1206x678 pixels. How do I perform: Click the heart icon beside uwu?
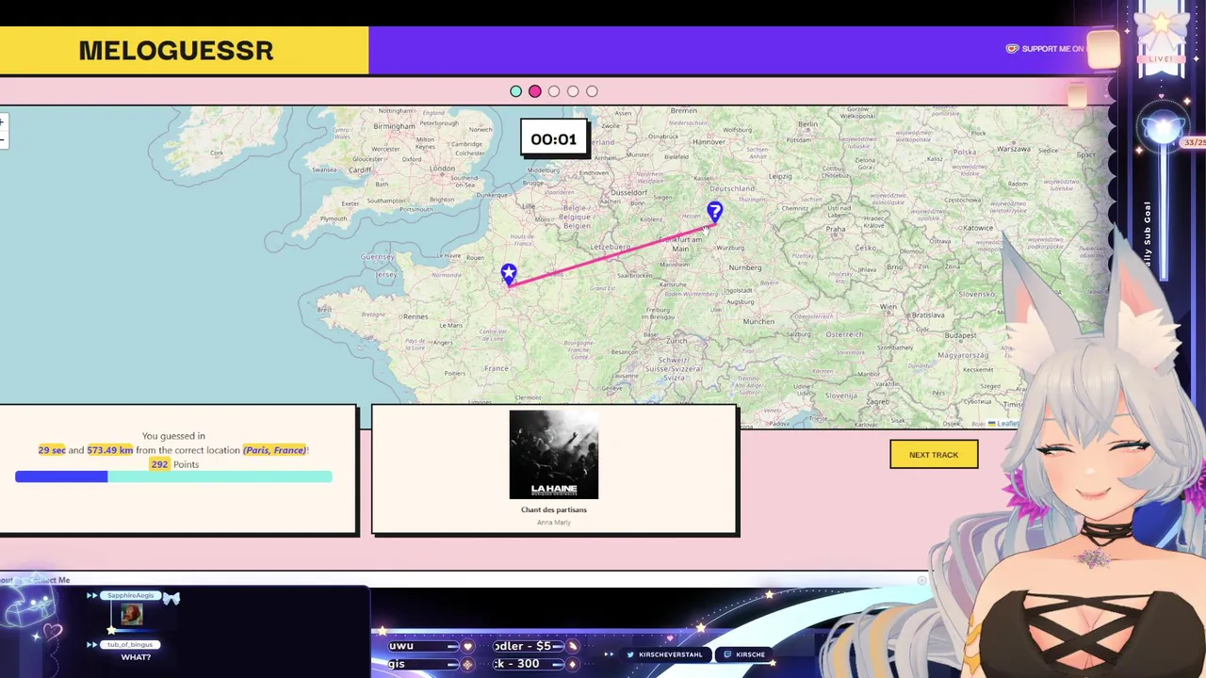pyautogui.click(x=466, y=646)
